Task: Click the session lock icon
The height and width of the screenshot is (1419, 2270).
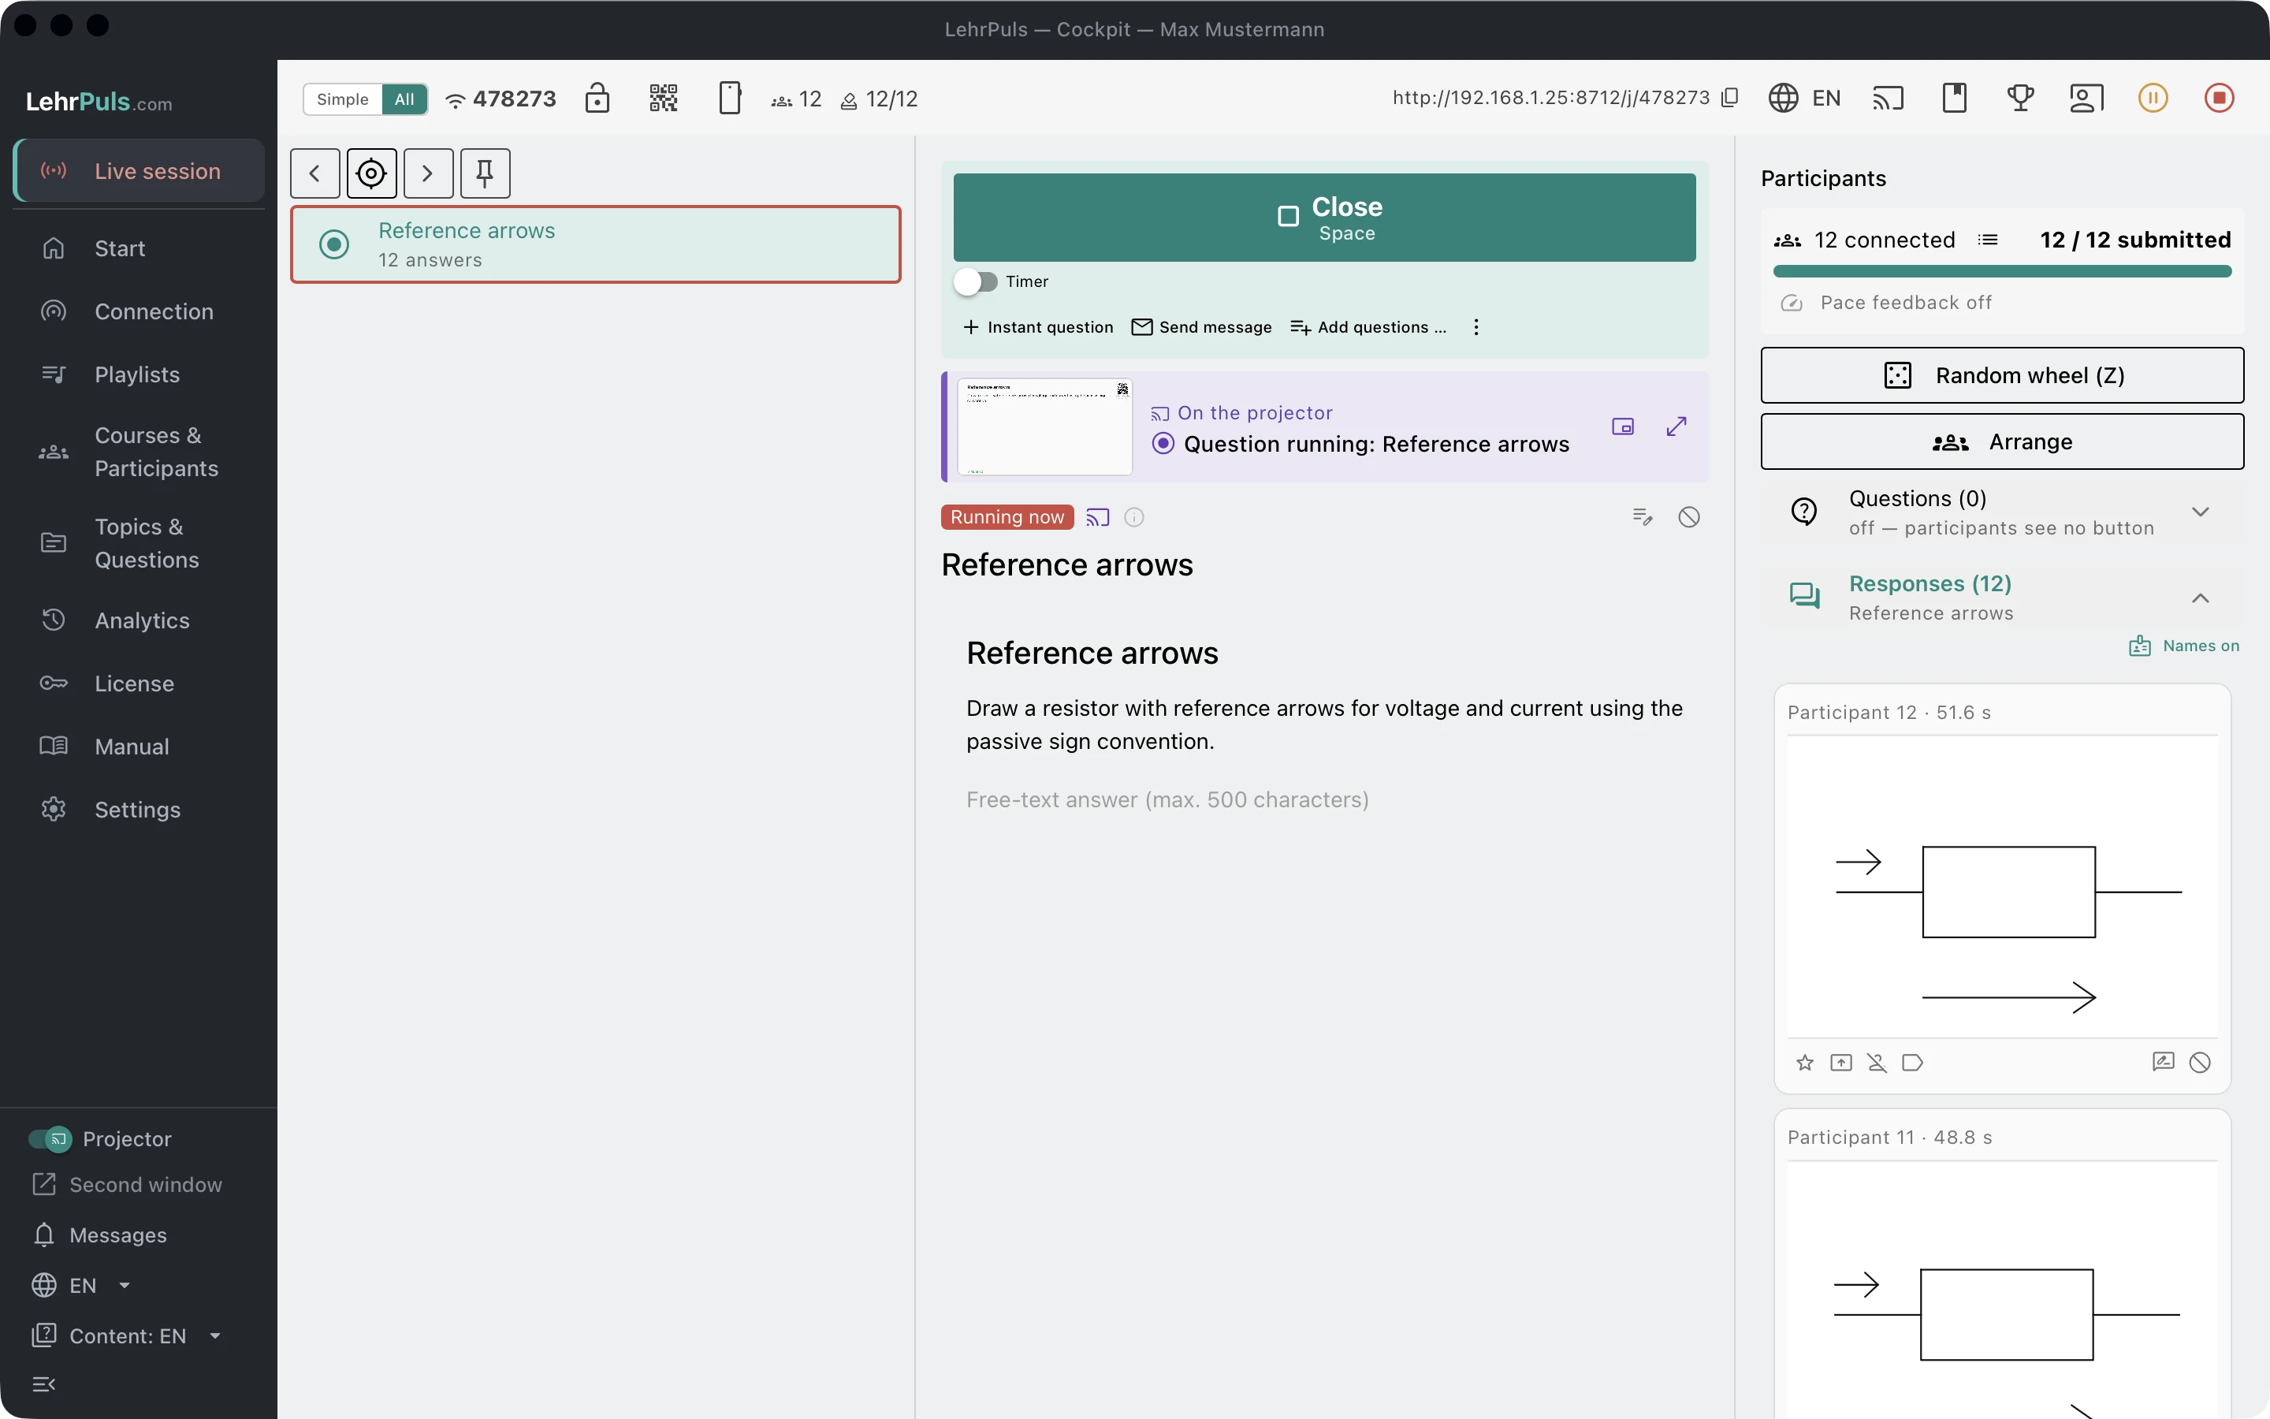Action: click(x=597, y=98)
